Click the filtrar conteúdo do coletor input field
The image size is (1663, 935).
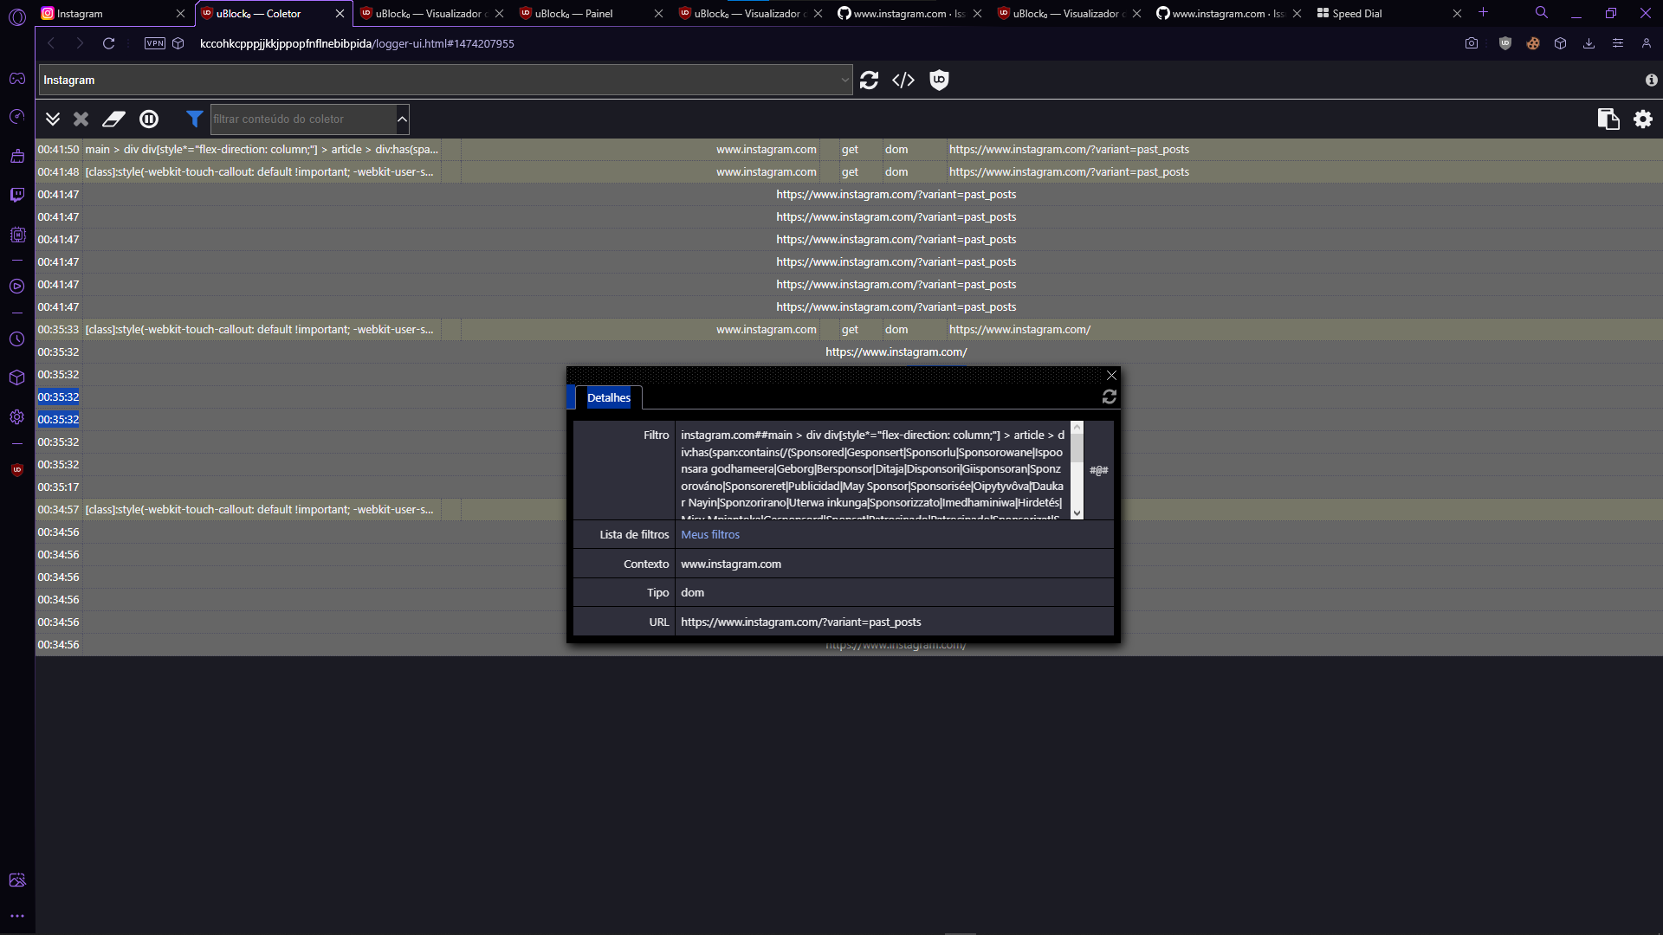(303, 119)
